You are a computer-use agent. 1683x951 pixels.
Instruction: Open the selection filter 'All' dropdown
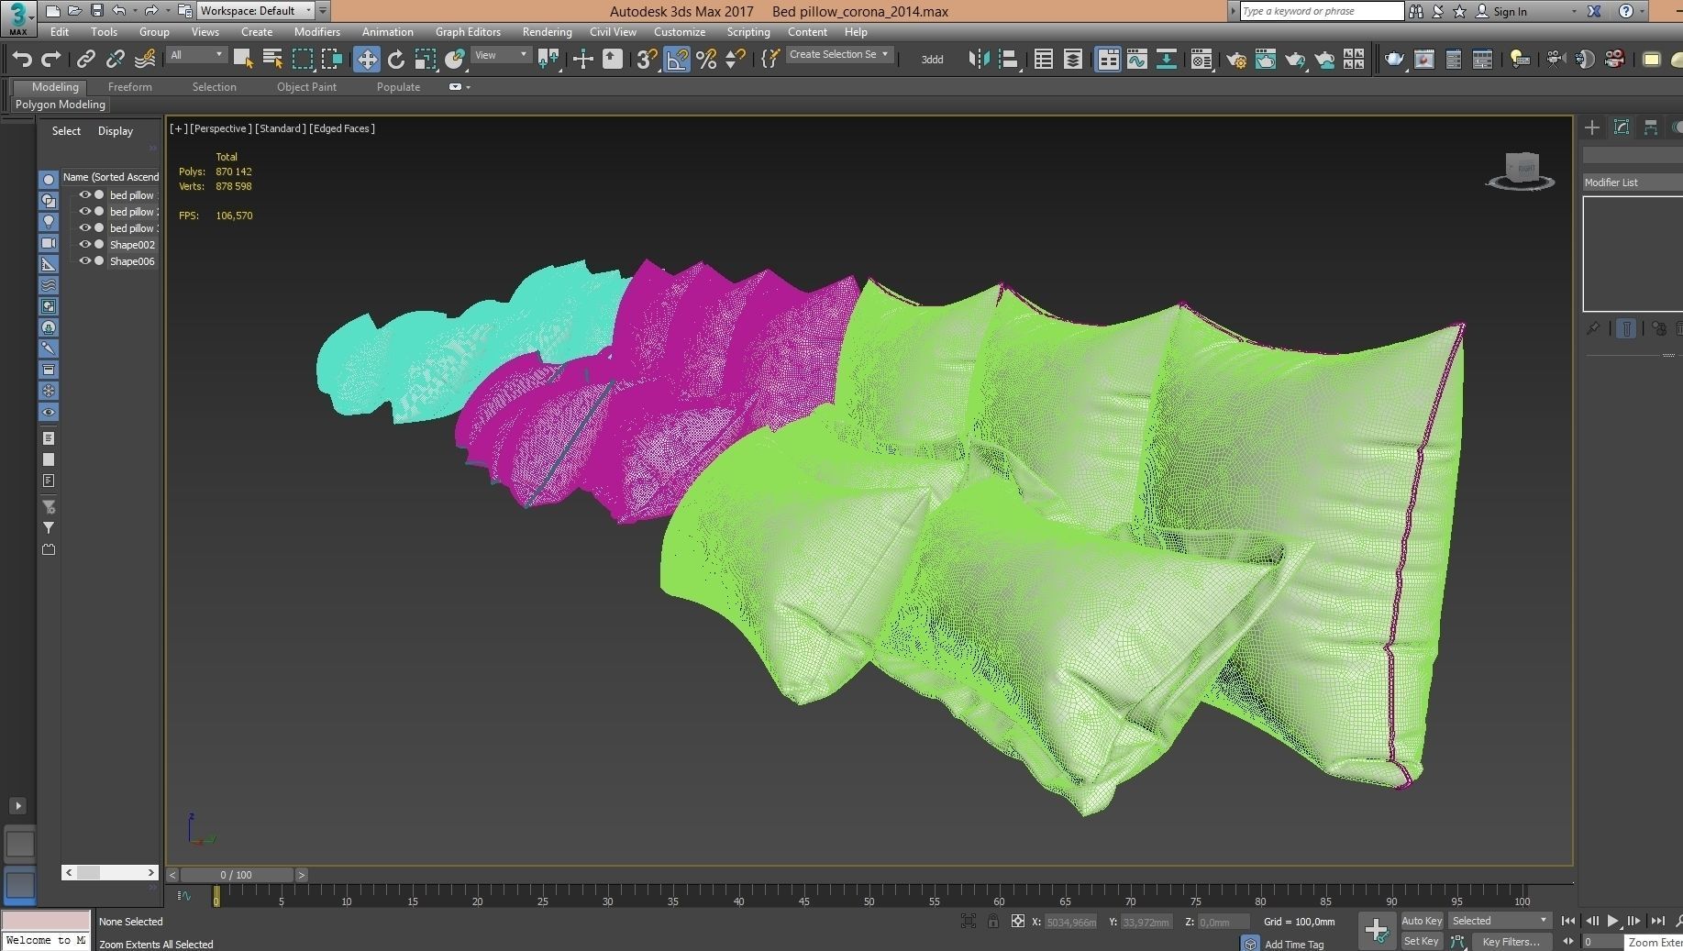[196, 55]
